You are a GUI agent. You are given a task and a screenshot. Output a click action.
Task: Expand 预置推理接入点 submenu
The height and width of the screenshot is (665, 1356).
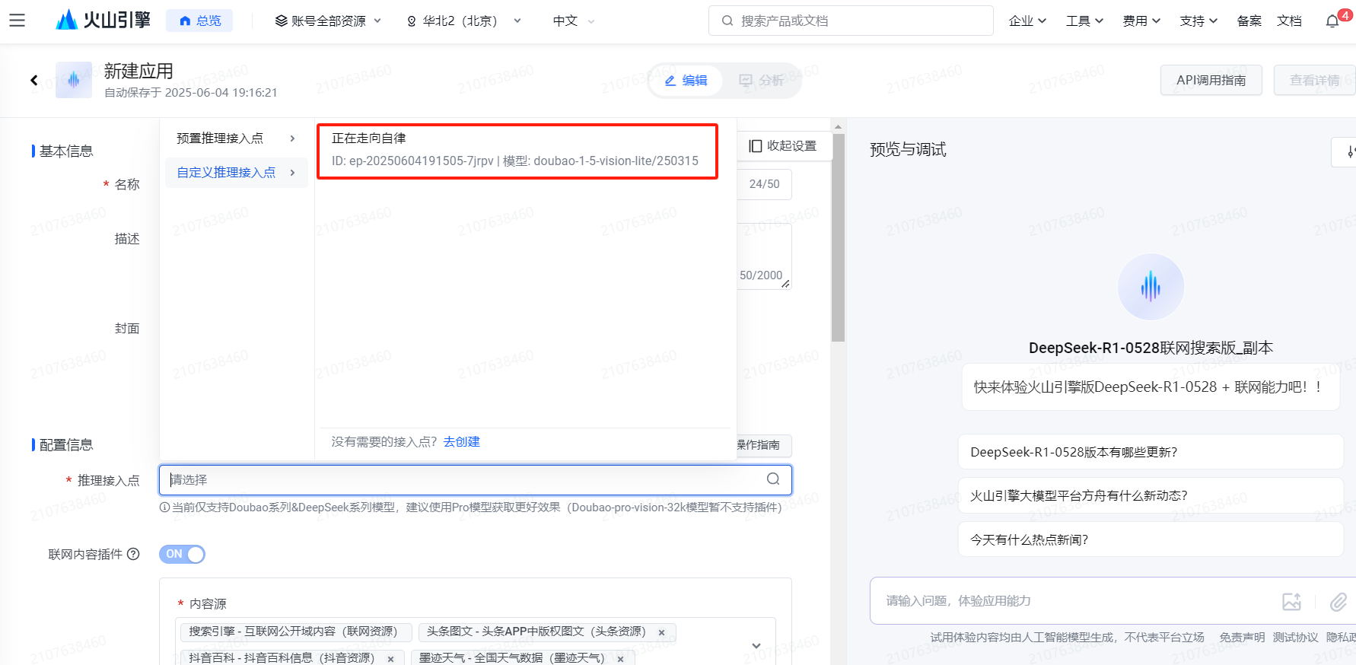(x=235, y=138)
